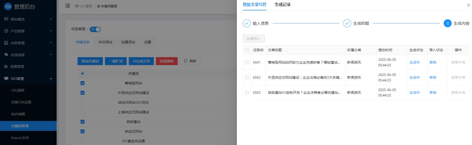
Task: Switch to the 生成记录 tab
Action: coord(282,5)
